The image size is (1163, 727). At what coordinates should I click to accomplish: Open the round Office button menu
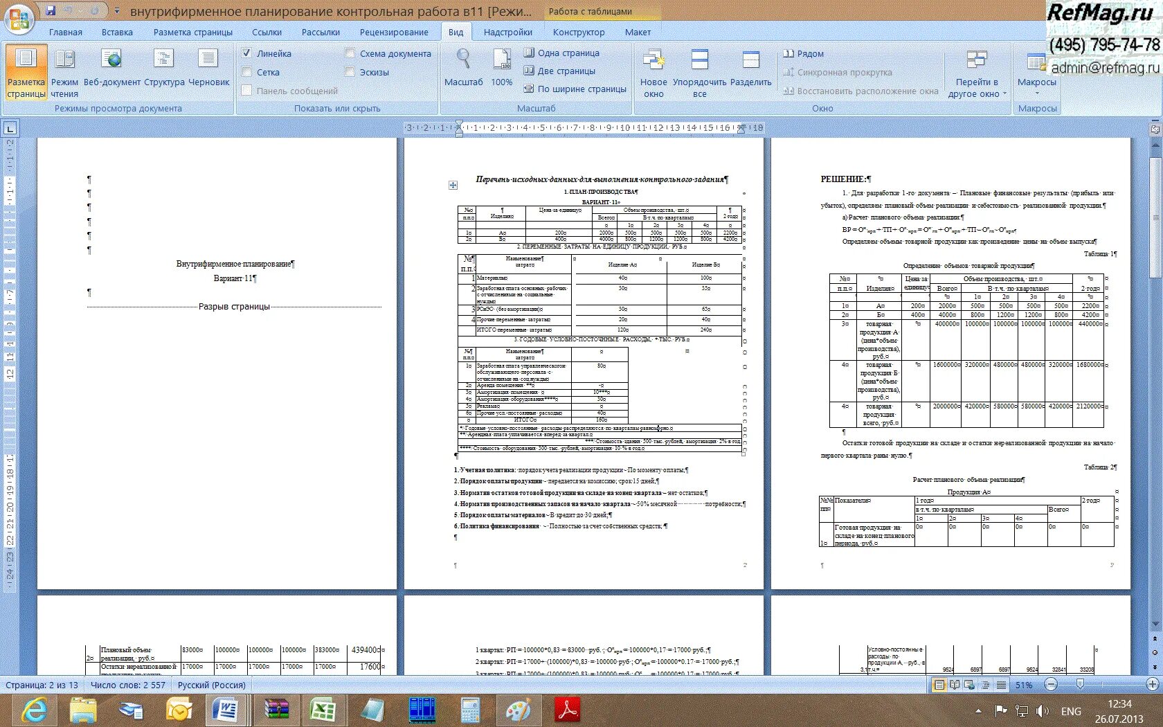pos(19,19)
